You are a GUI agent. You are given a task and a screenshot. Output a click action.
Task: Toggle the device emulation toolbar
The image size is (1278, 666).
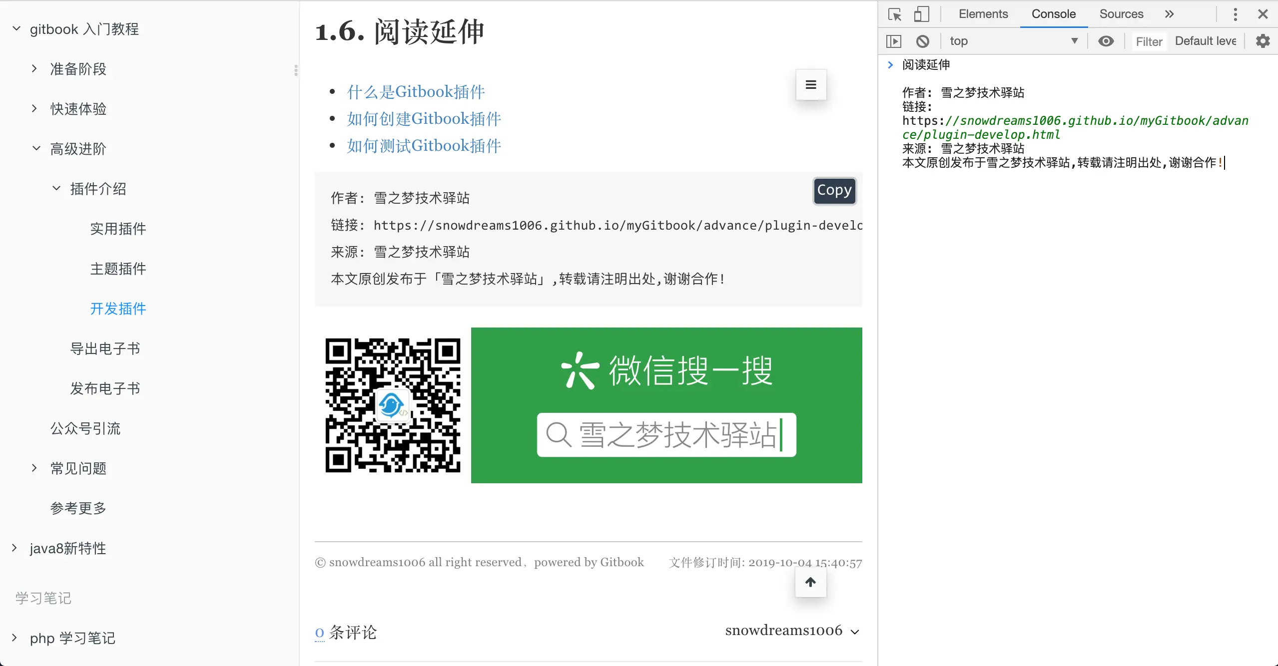(x=922, y=13)
